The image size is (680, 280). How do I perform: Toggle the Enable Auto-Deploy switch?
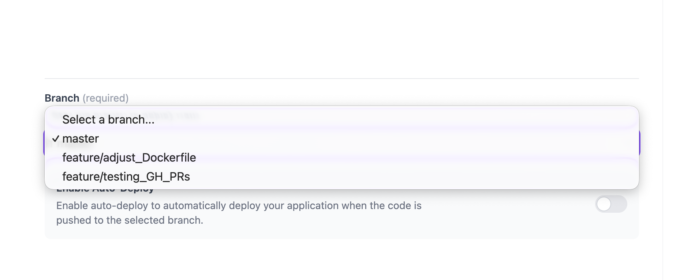[x=611, y=204]
